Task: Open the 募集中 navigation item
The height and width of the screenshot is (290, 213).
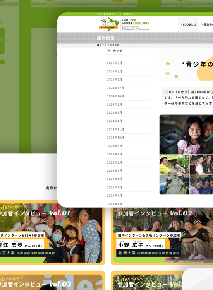Action: [x=207, y=24]
